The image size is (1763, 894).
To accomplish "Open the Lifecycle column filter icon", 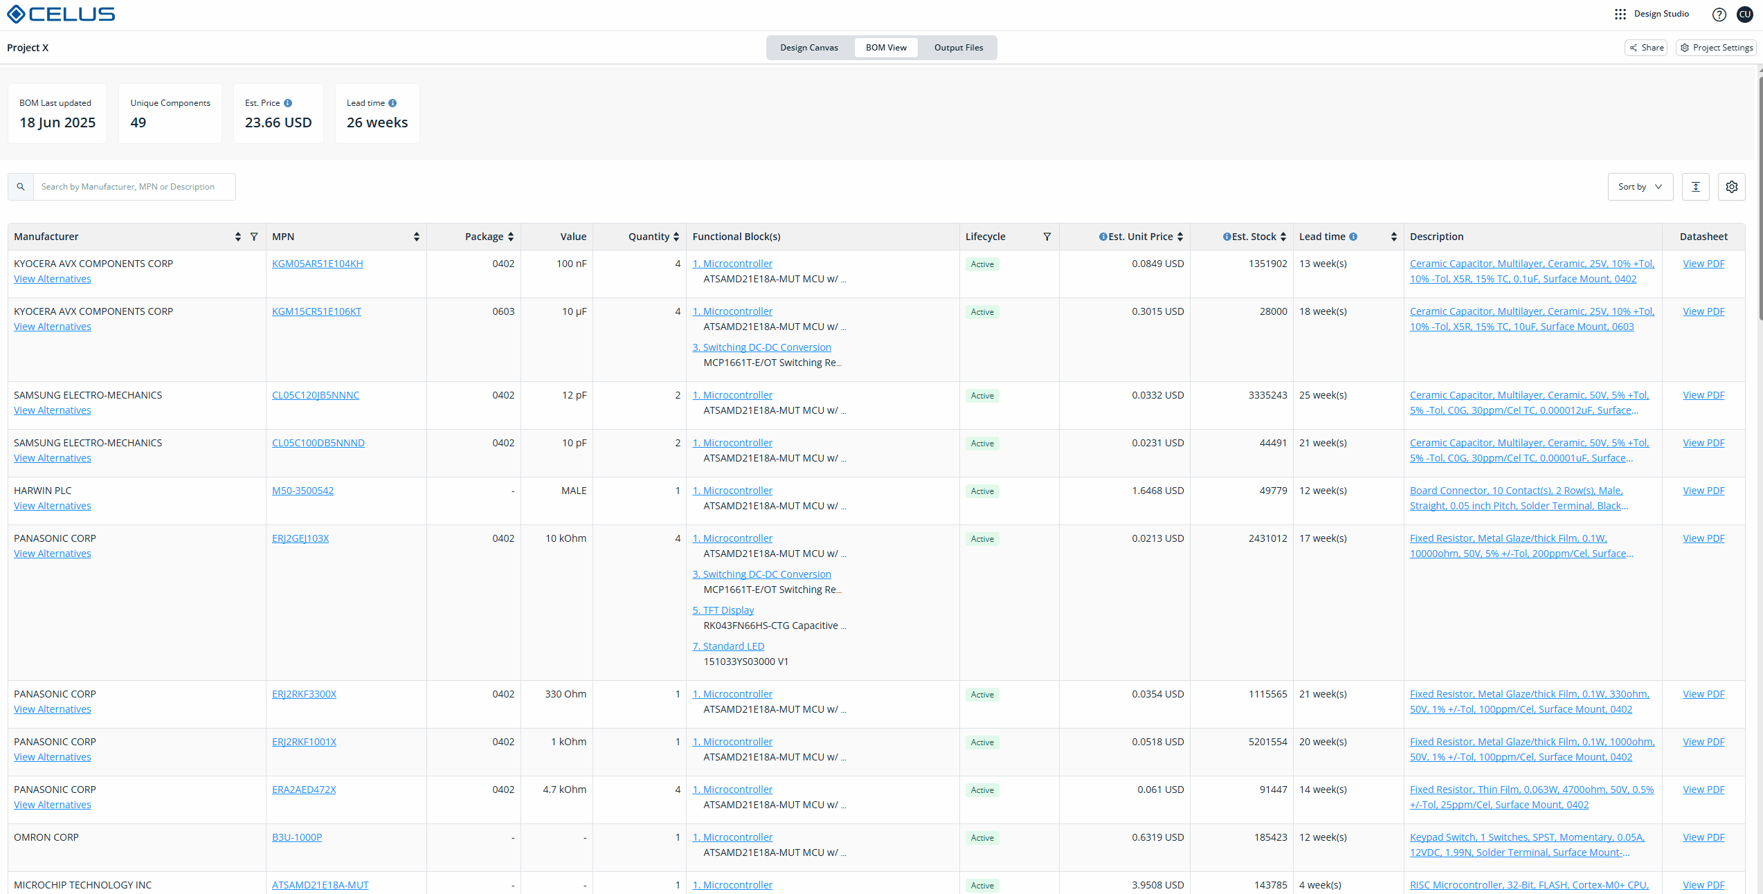I will pos(1047,237).
